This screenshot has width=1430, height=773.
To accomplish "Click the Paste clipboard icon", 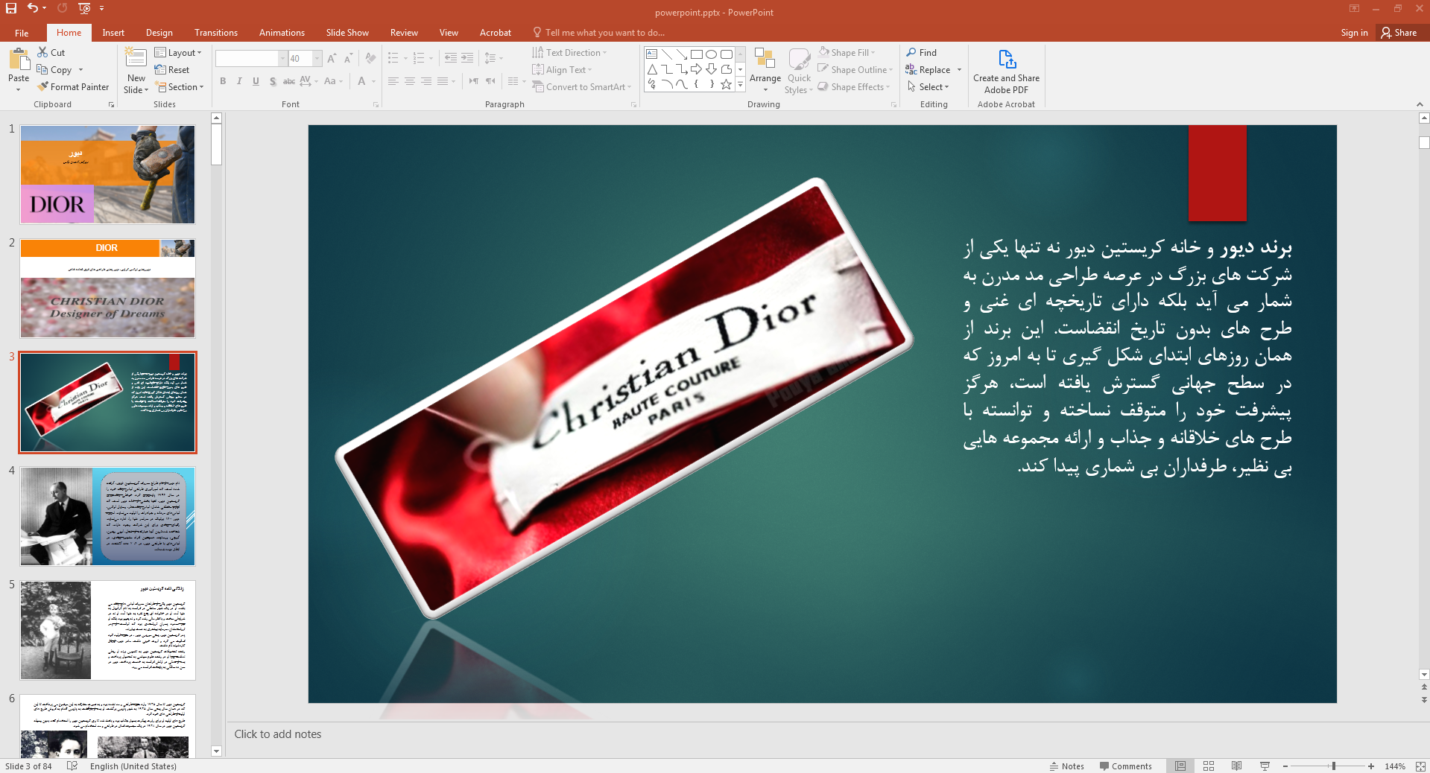I will pos(19,59).
